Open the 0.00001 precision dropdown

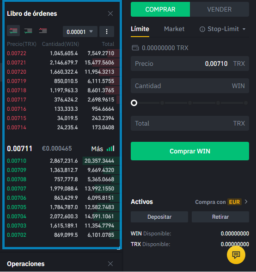(80, 32)
